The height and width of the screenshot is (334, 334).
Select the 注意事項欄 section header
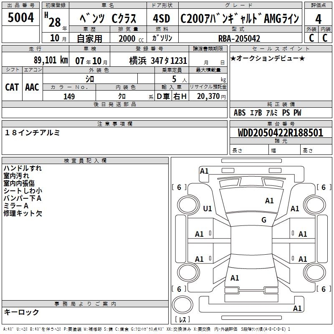click(114, 124)
